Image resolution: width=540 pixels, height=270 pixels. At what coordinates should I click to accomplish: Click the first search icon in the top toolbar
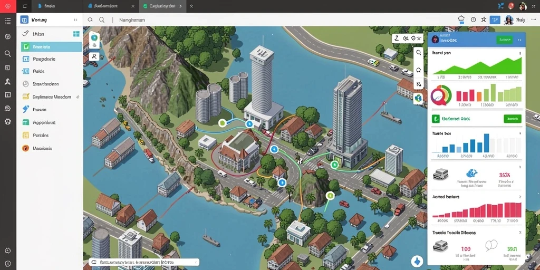pos(90,20)
